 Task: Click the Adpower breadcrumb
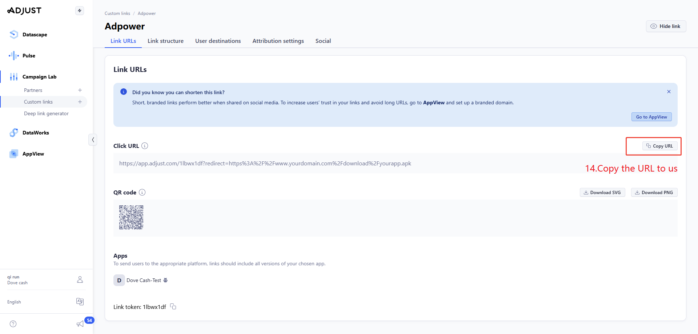click(x=147, y=13)
